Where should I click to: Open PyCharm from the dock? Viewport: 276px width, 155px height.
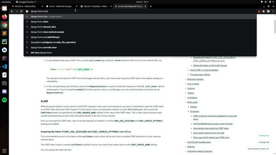4,42
